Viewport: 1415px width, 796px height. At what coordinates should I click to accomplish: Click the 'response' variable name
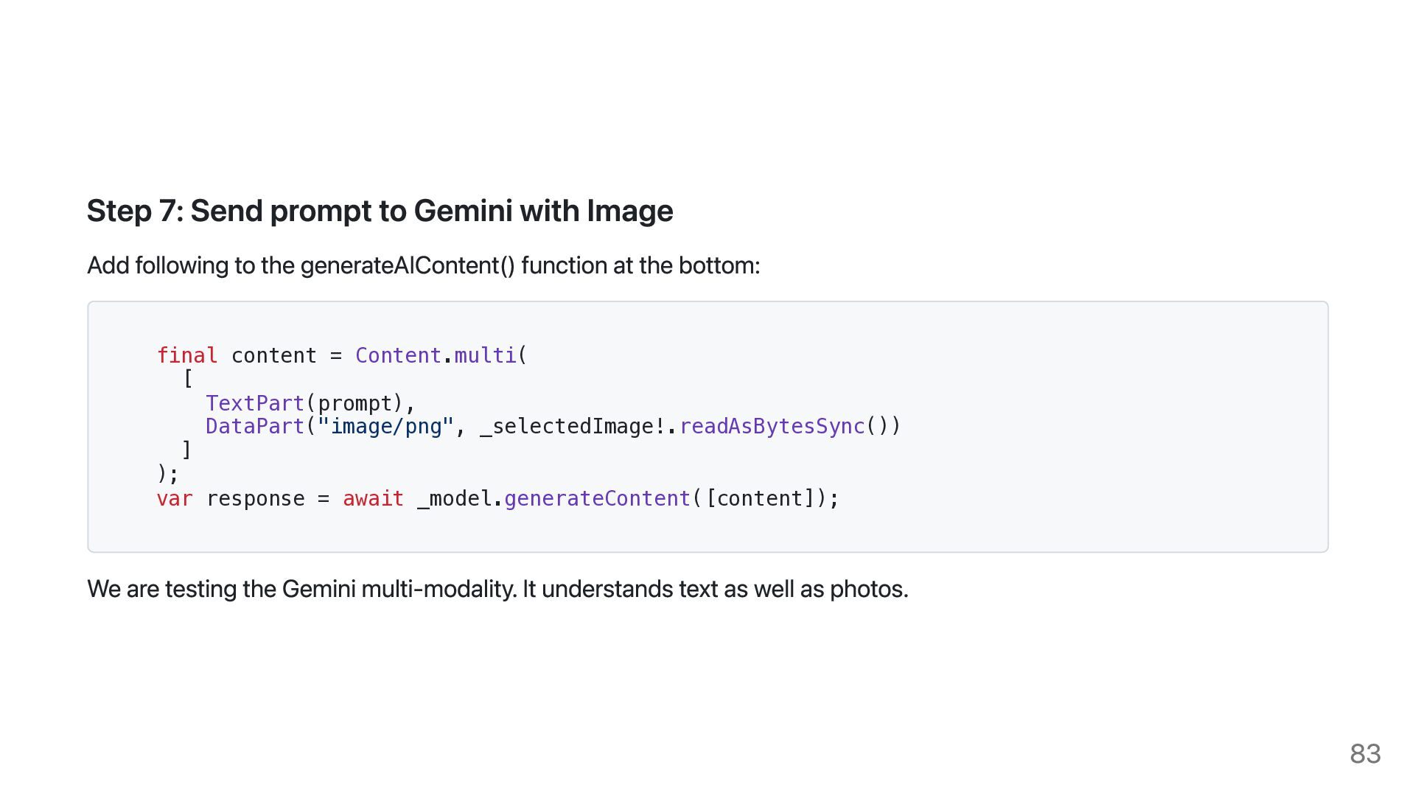coord(255,498)
